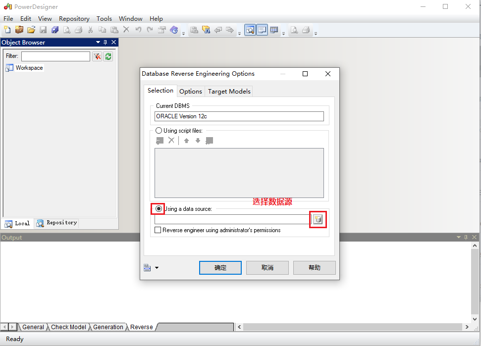The height and width of the screenshot is (346, 481).
Task: Open the File menu
Action: pyautogui.click(x=8, y=19)
